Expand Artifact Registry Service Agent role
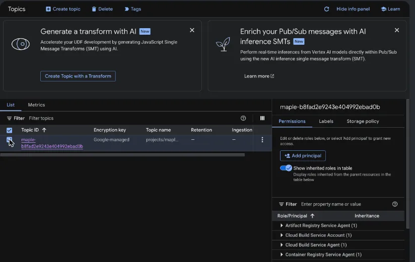The image size is (415, 262). (x=282, y=225)
